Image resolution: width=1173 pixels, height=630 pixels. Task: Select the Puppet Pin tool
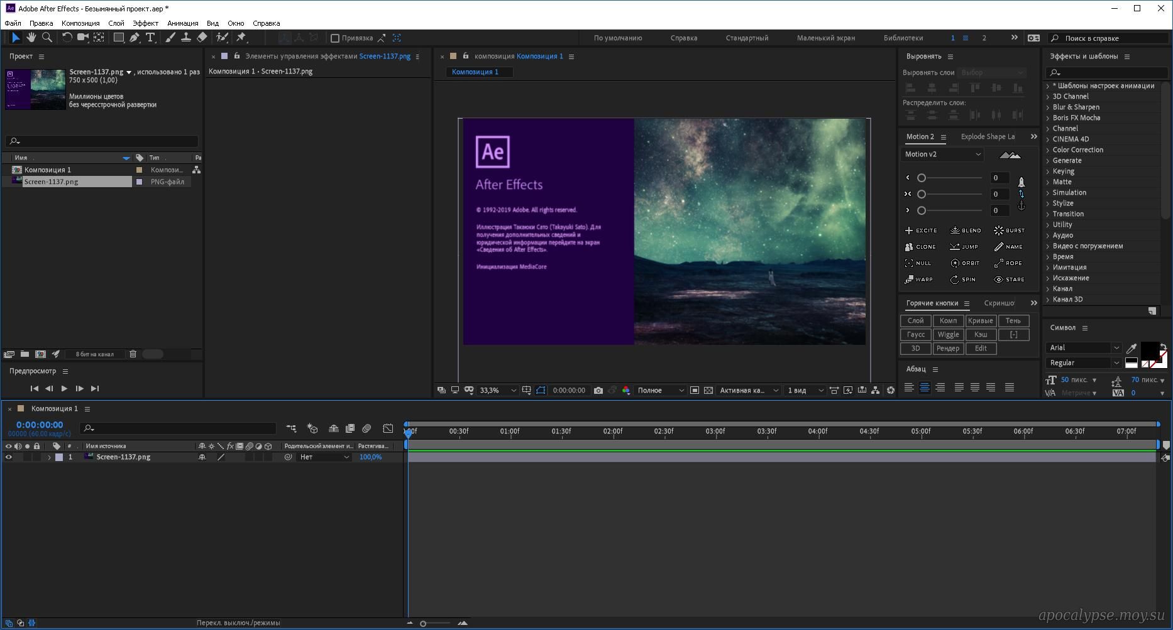click(x=241, y=38)
